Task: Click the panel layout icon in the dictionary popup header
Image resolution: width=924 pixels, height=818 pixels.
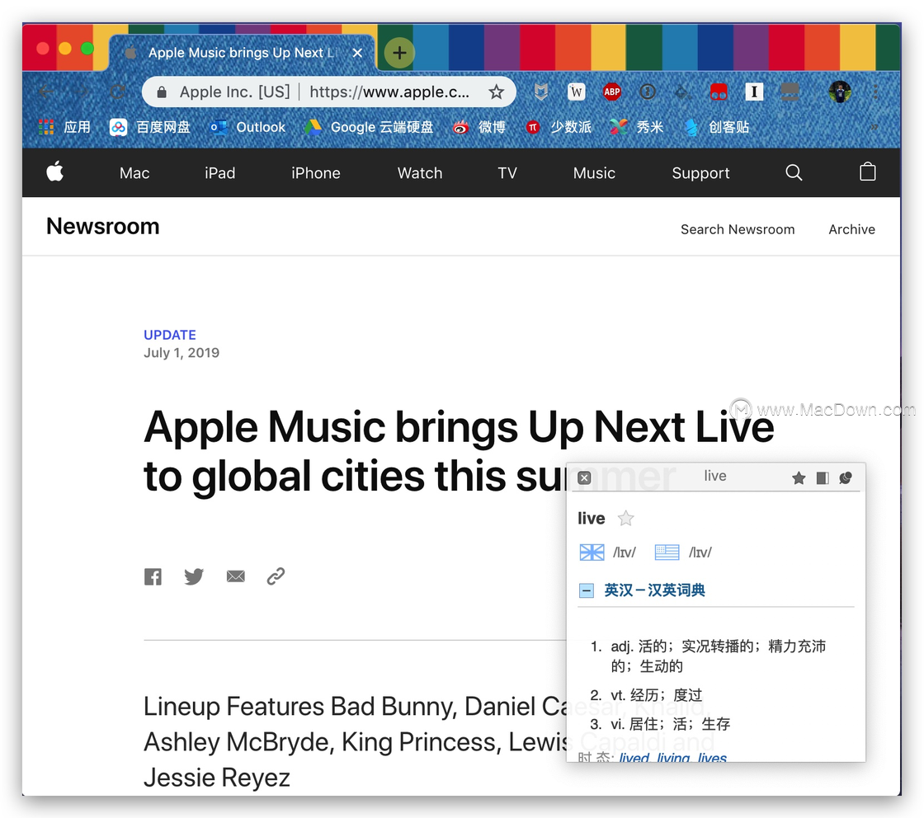Action: pos(823,477)
